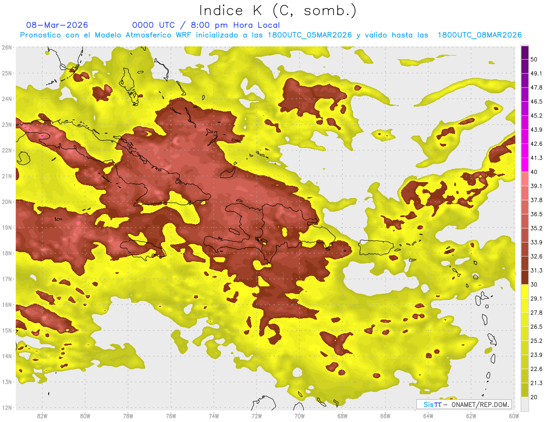Click the longitude label "82W"
Image resolution: width=546 pixels, height=422 pixels.
(42, 416)
